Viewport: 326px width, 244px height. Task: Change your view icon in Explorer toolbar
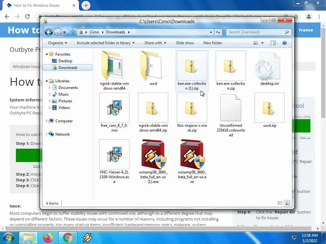(x=256, y=43)
